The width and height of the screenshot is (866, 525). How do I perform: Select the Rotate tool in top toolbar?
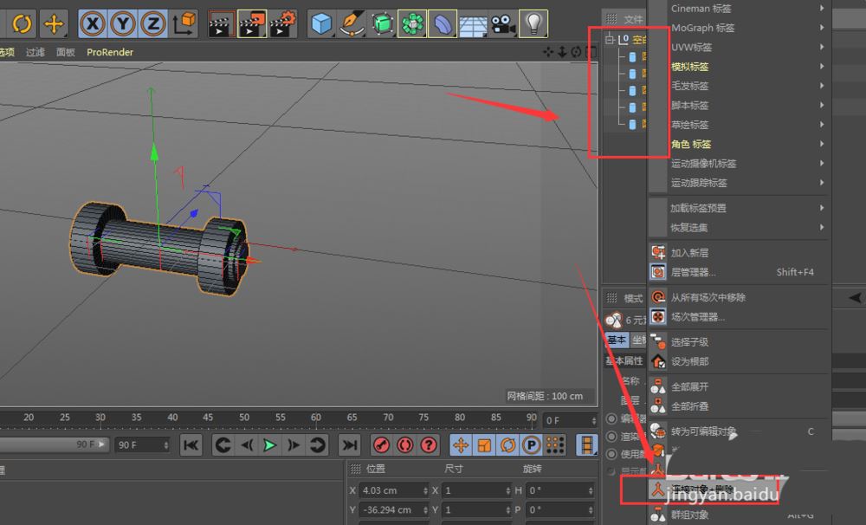click(23, 23)
